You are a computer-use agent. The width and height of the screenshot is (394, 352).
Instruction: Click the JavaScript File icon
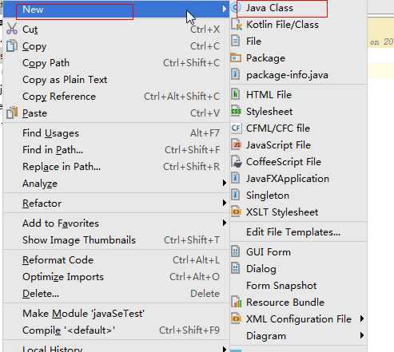(x=236, y=144)
